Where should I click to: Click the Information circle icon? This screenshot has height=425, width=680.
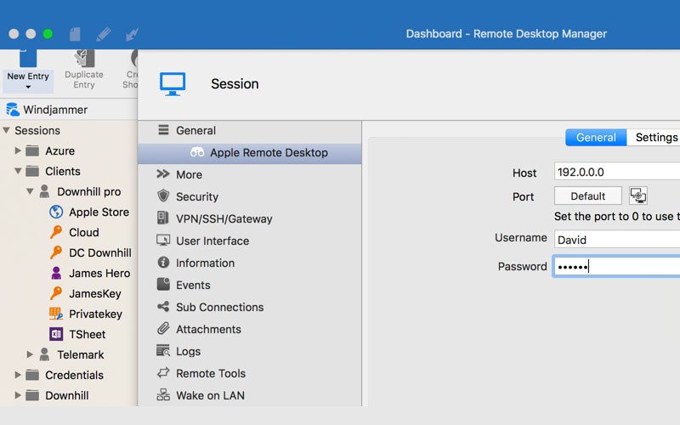click(163, 262)
